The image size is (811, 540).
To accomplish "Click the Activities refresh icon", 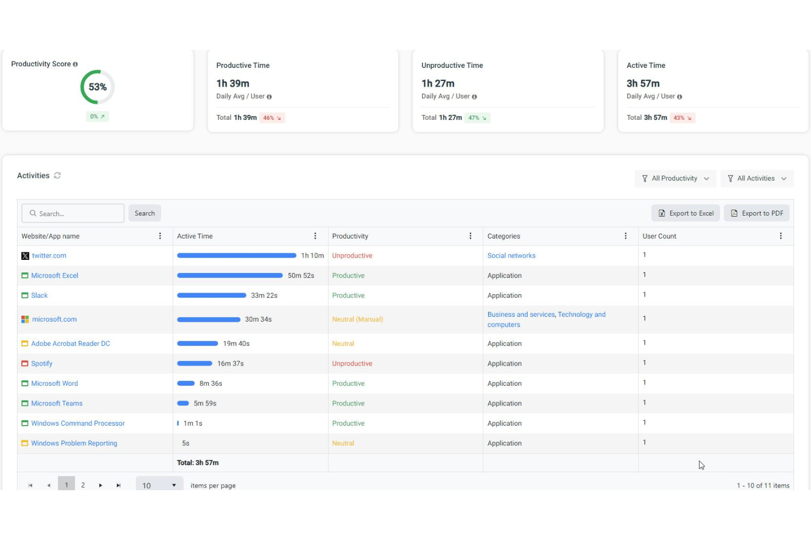I will point(58,176).
